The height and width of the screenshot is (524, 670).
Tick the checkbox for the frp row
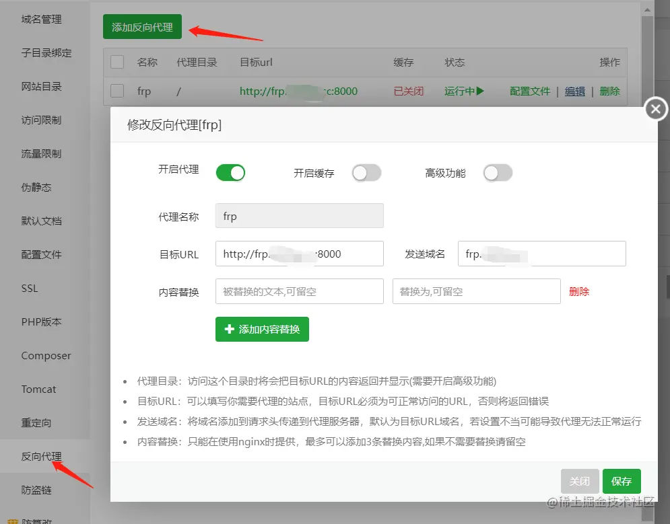117,91
